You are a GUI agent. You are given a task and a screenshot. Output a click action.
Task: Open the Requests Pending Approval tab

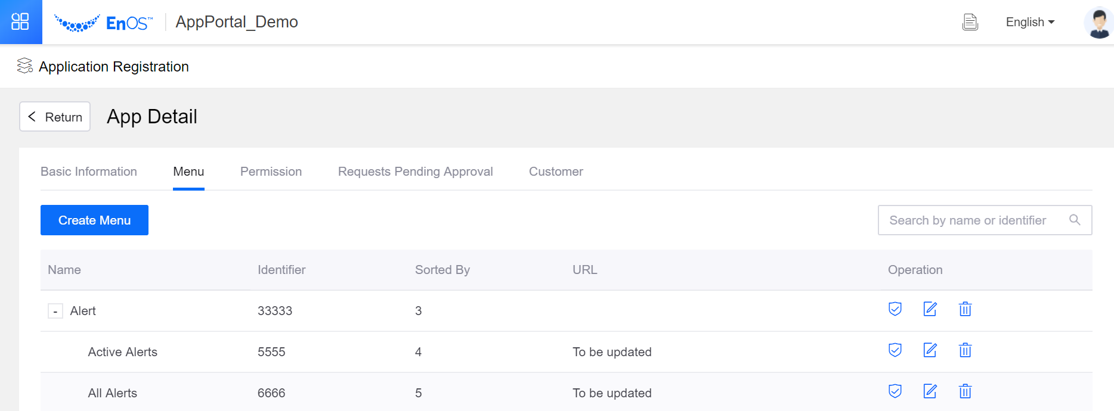tap(415, 172)
